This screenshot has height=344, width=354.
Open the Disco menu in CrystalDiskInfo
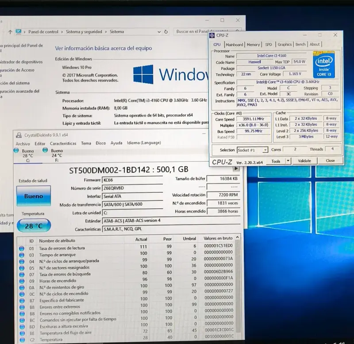pos(101,143)
